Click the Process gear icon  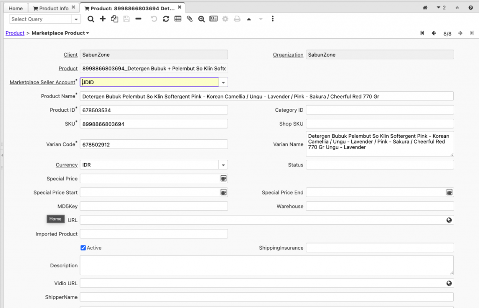tap(225, 19)
